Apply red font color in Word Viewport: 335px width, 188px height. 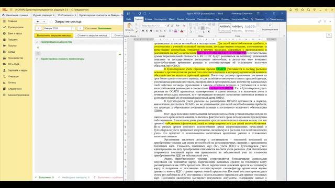click(182, 31)
